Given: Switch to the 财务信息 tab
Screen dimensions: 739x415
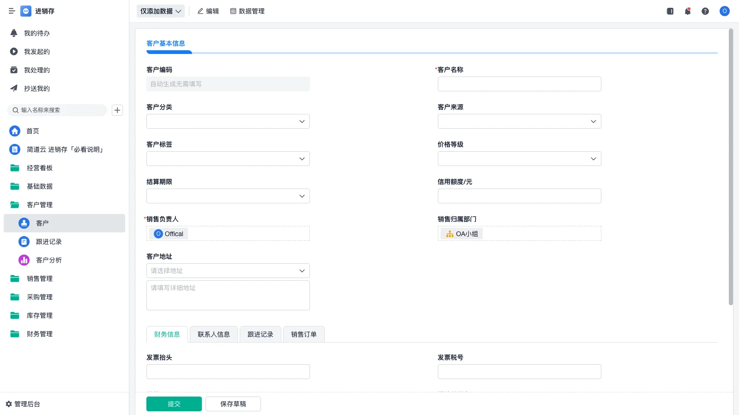Looking at the screenshot, I should (x=167, y=334).
